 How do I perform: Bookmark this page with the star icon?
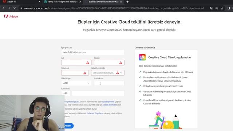click(222, 8)
